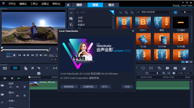
Task: Click the 许可 button
Action: [x=105, y=87]
